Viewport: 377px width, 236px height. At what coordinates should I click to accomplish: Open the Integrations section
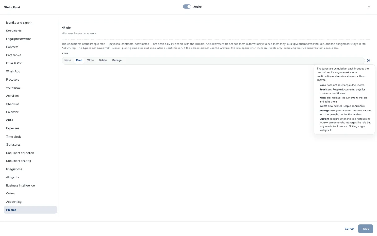[x=30, y=169]
